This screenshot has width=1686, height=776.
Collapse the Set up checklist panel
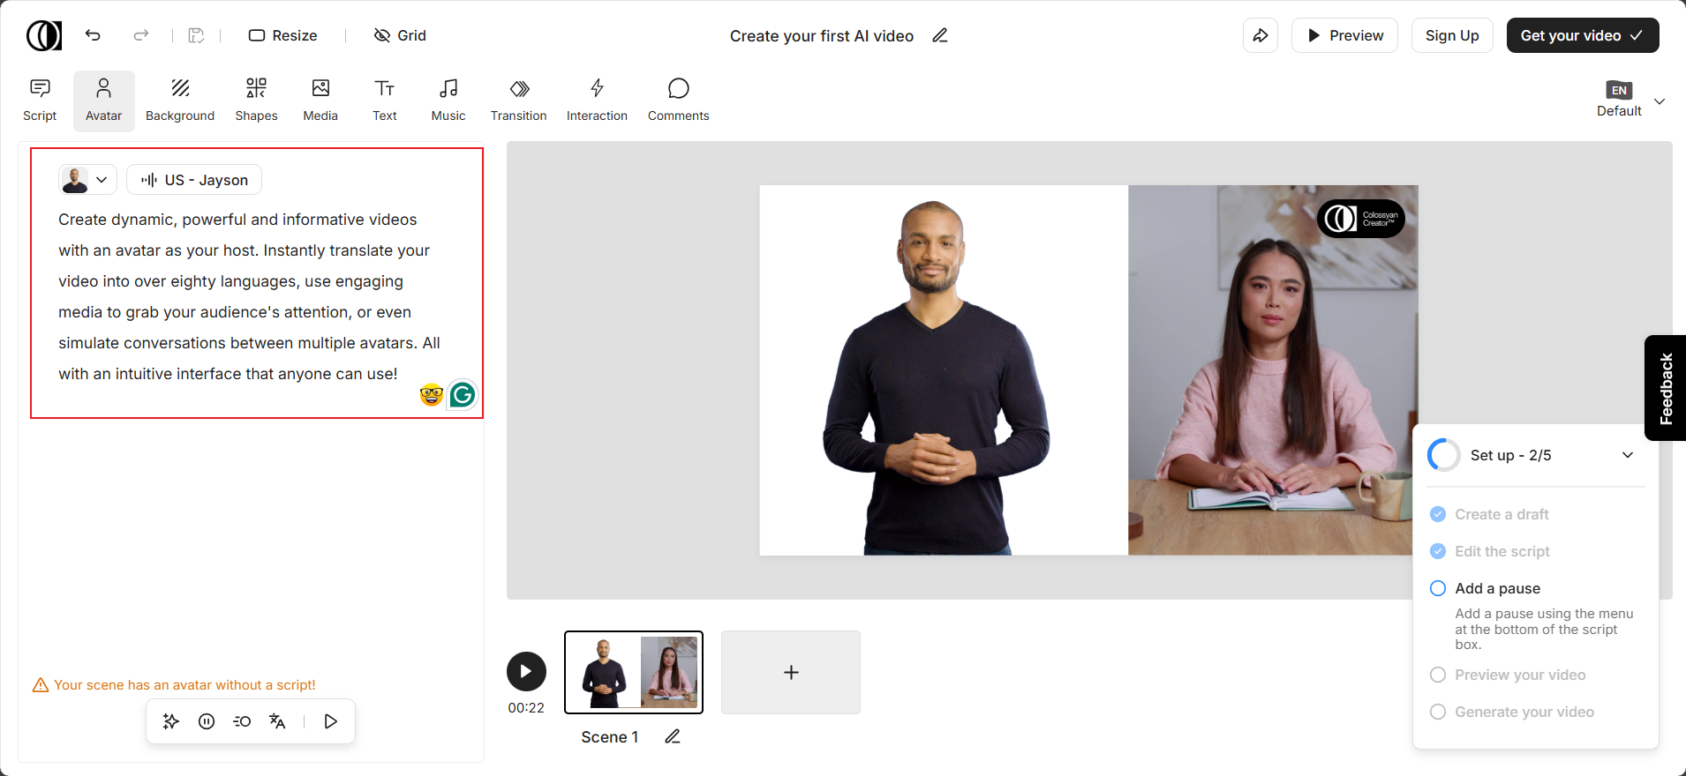point(1628,455)
